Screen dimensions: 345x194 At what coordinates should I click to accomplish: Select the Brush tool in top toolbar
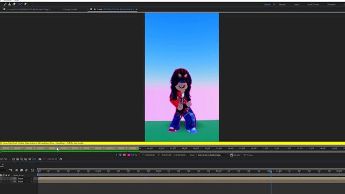tap(5, 4)
